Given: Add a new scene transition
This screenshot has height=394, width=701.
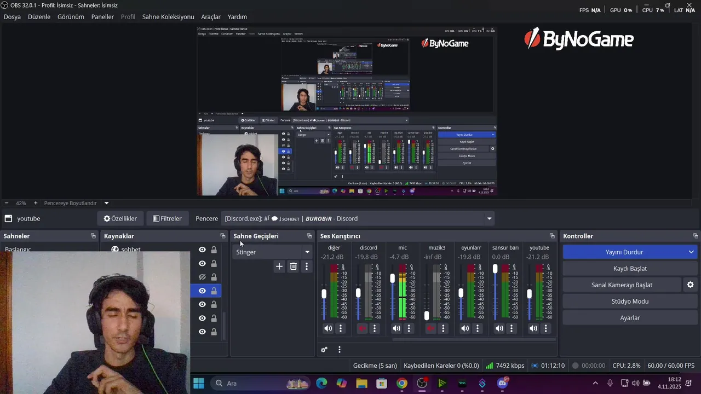Looking at the screenshot, I should (x=279, y=266).
